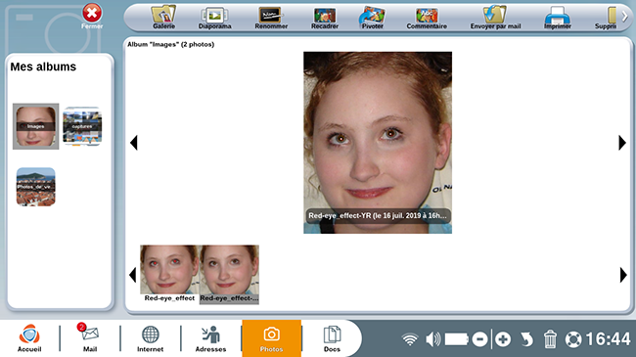Advance the thumbnail strip to the right

(x=623, y=275)
